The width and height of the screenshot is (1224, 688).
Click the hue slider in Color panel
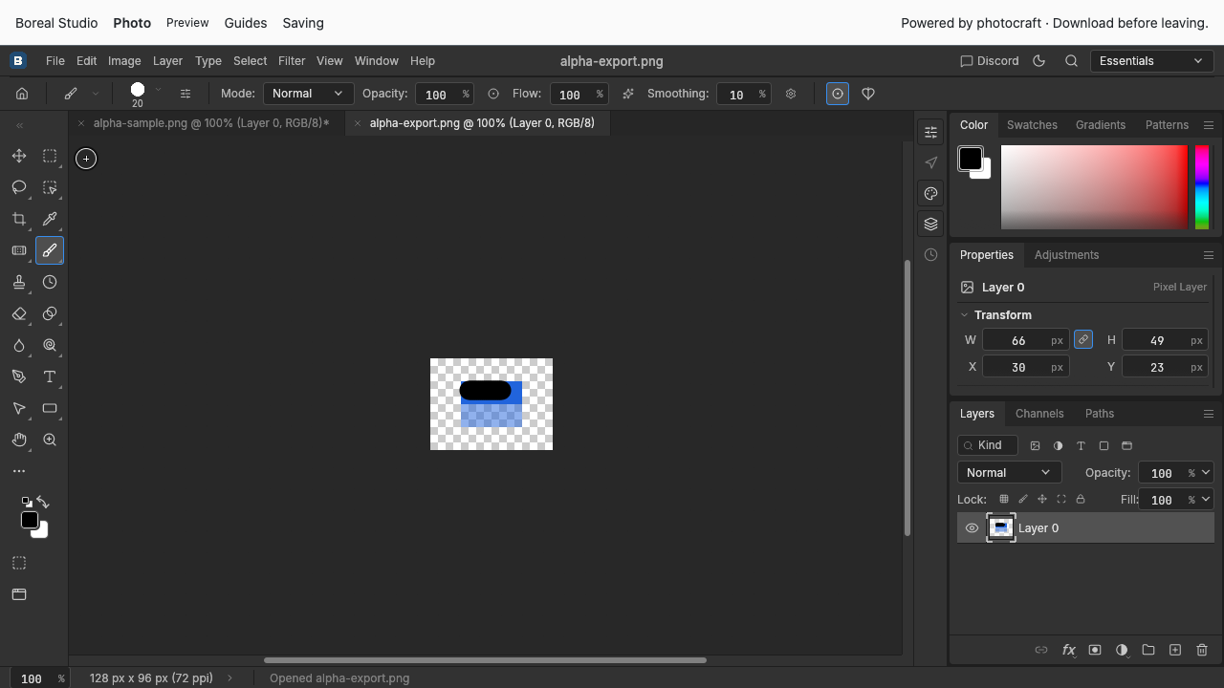[1202, 187]
